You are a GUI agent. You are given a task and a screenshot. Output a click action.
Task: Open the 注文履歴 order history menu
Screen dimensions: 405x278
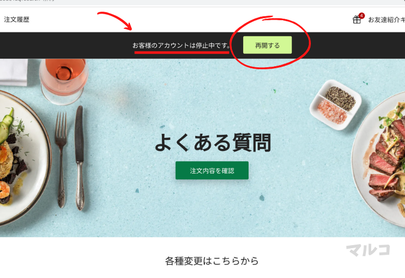pos(17,20)
